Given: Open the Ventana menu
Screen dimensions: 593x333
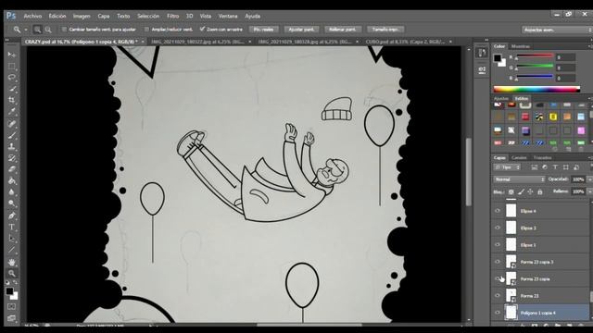Looking at the screenshot, I should 228,17.
